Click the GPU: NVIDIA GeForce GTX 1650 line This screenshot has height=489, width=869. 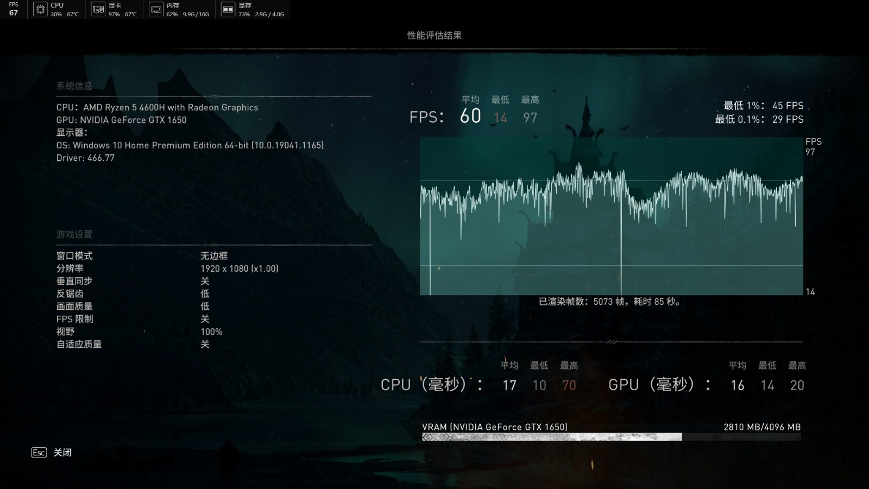coord(122,120)
